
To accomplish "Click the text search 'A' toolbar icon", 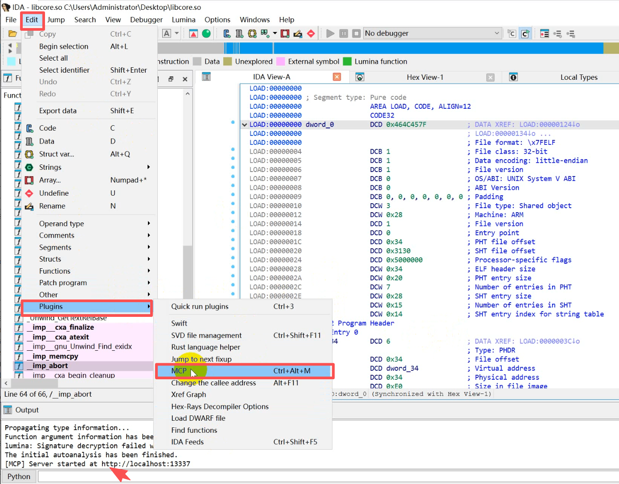I will (167, 33).
